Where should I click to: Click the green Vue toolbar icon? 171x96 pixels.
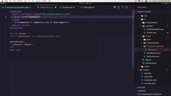123,7
